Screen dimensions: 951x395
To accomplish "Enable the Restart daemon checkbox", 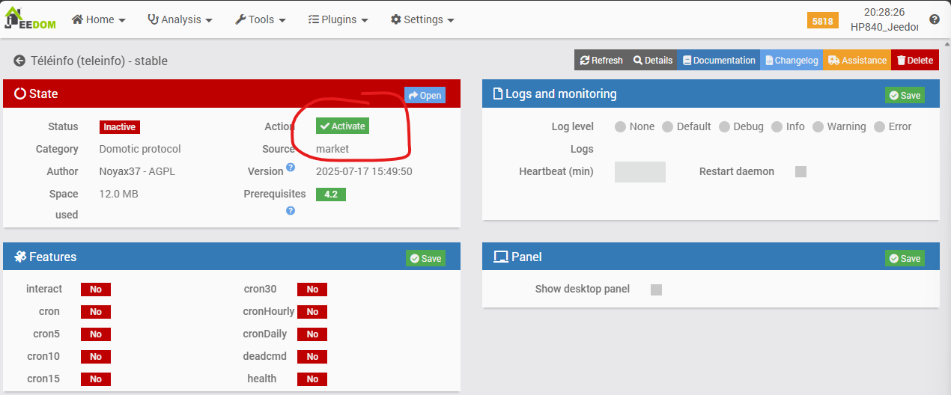I will (800, 172).
